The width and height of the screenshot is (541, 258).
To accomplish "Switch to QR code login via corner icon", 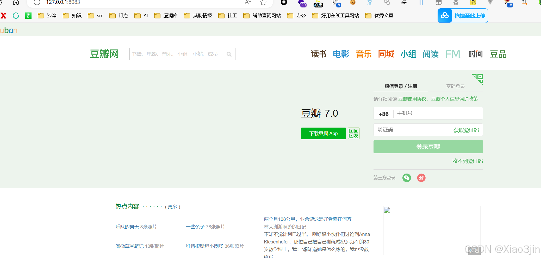I will tap(477, 79).
